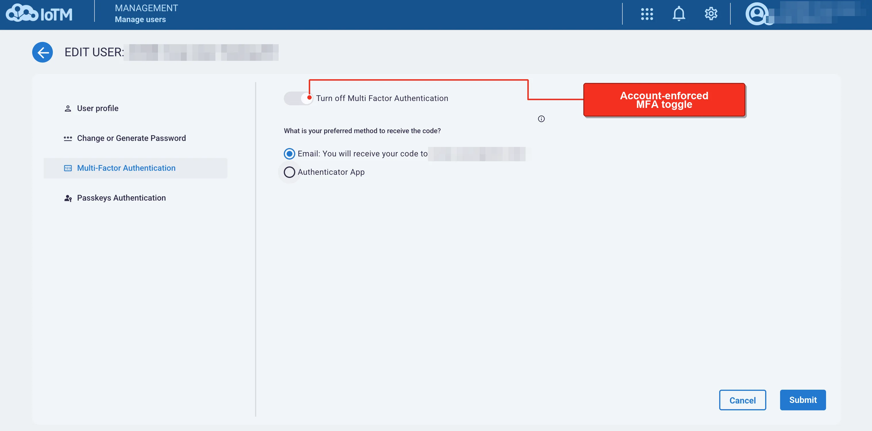This screenshot has width=872, height=431.
Task: Click the EDIT USER heading
Action: click(94, 53)
